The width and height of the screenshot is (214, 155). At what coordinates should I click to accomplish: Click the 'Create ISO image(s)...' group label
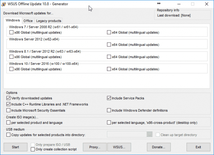[x=22, y=117]
